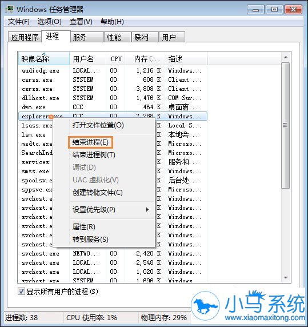The height and width of the screenshot is (327, 308).
Task: Switch to the 性能 tab
Action: (118, 37)
